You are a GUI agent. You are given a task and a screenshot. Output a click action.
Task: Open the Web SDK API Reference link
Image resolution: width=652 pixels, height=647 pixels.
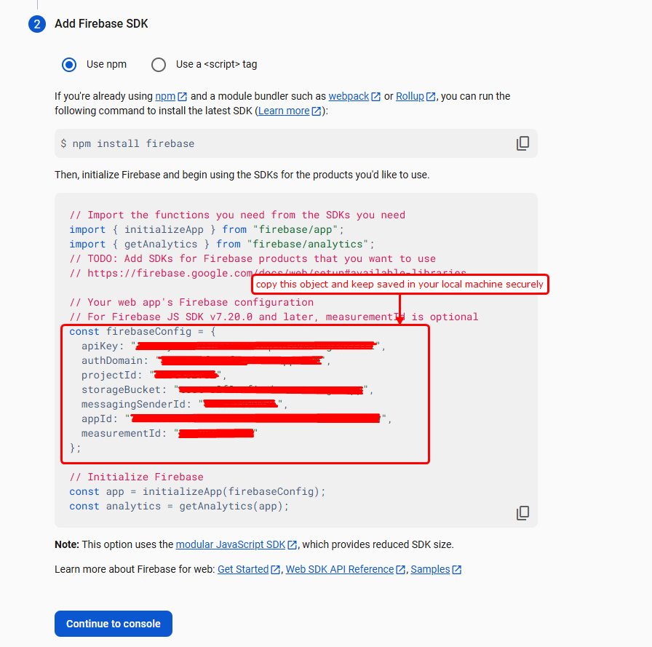(x=339, y=569)
